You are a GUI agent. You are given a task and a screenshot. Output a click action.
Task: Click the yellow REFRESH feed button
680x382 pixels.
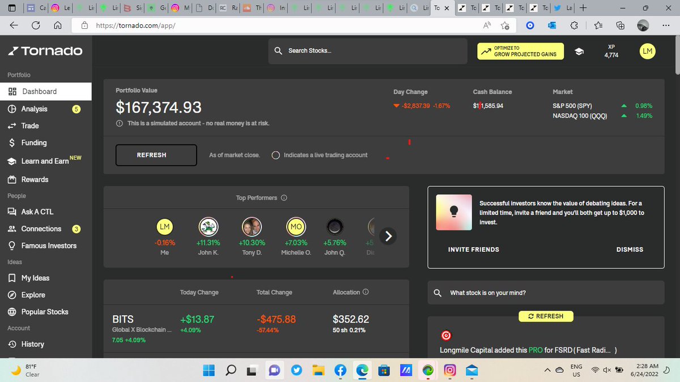[546, 316]
